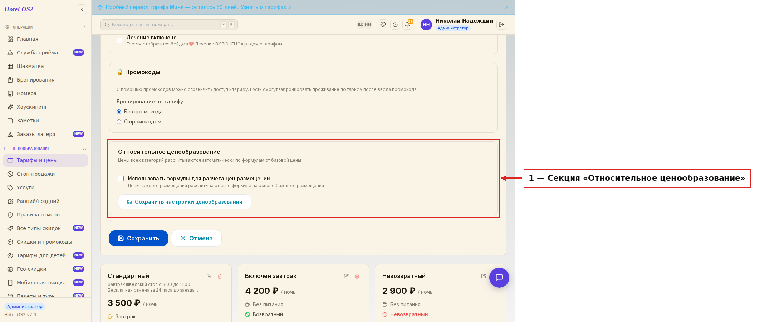Go to Услуги in sidebar
The image size is (759, 322).
pyautogui.click(x=45, y=187)
